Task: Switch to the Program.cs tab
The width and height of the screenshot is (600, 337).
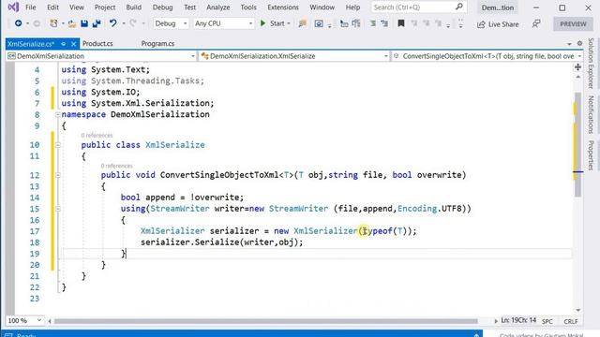Action: 157,44
